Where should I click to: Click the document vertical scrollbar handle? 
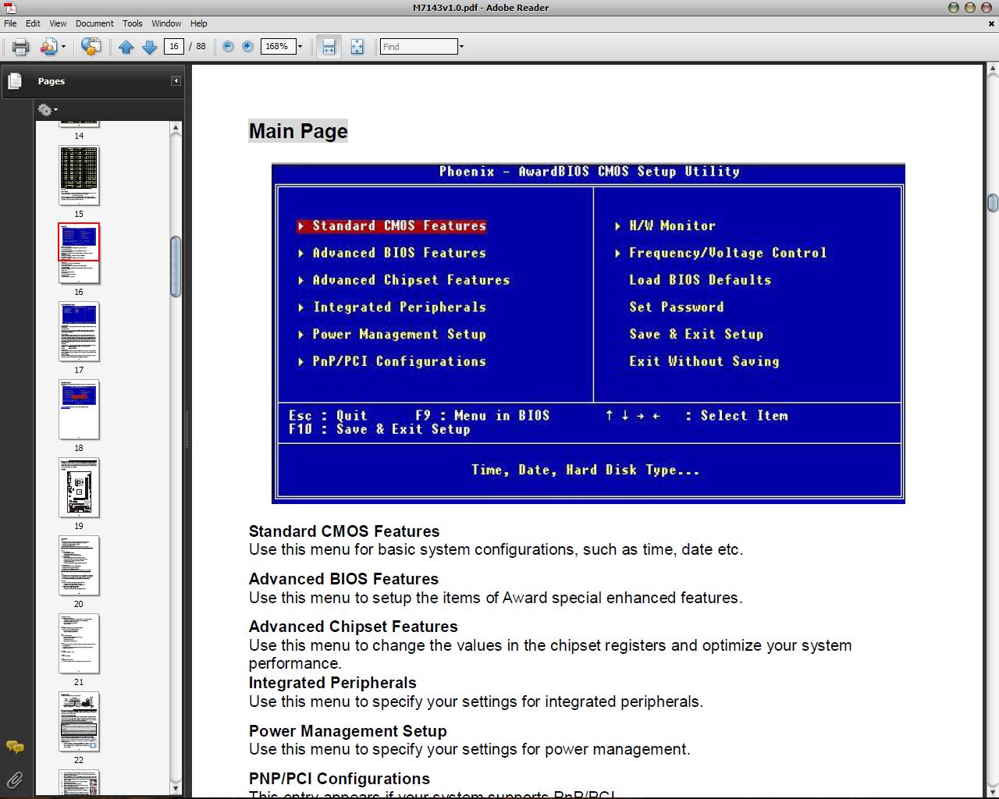(992, 202)
